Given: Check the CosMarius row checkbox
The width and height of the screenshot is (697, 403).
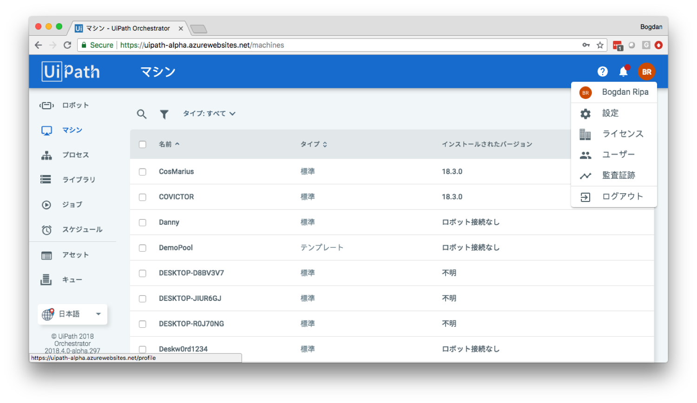Looking at the screenshot, I should point(143,172).
